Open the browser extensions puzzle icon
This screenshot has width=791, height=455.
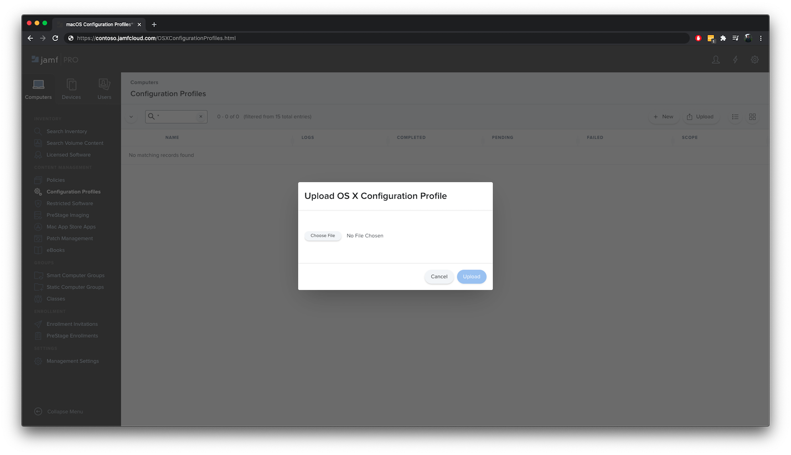[723, 38]
